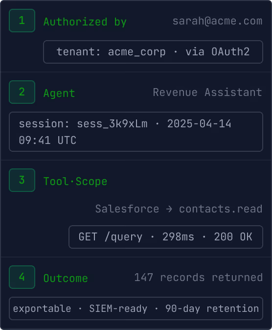The width and height of the screenshot is (272, 330).
Task: Click the 90-day retention text
Action: [x=212, y=309]
